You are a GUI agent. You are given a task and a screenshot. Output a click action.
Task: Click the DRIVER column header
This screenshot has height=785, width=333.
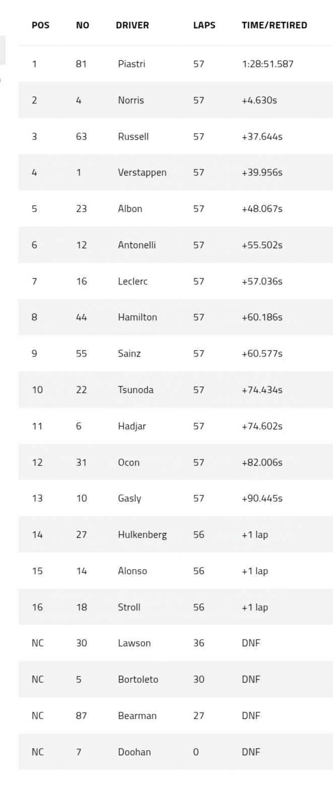tap(132, 25)
